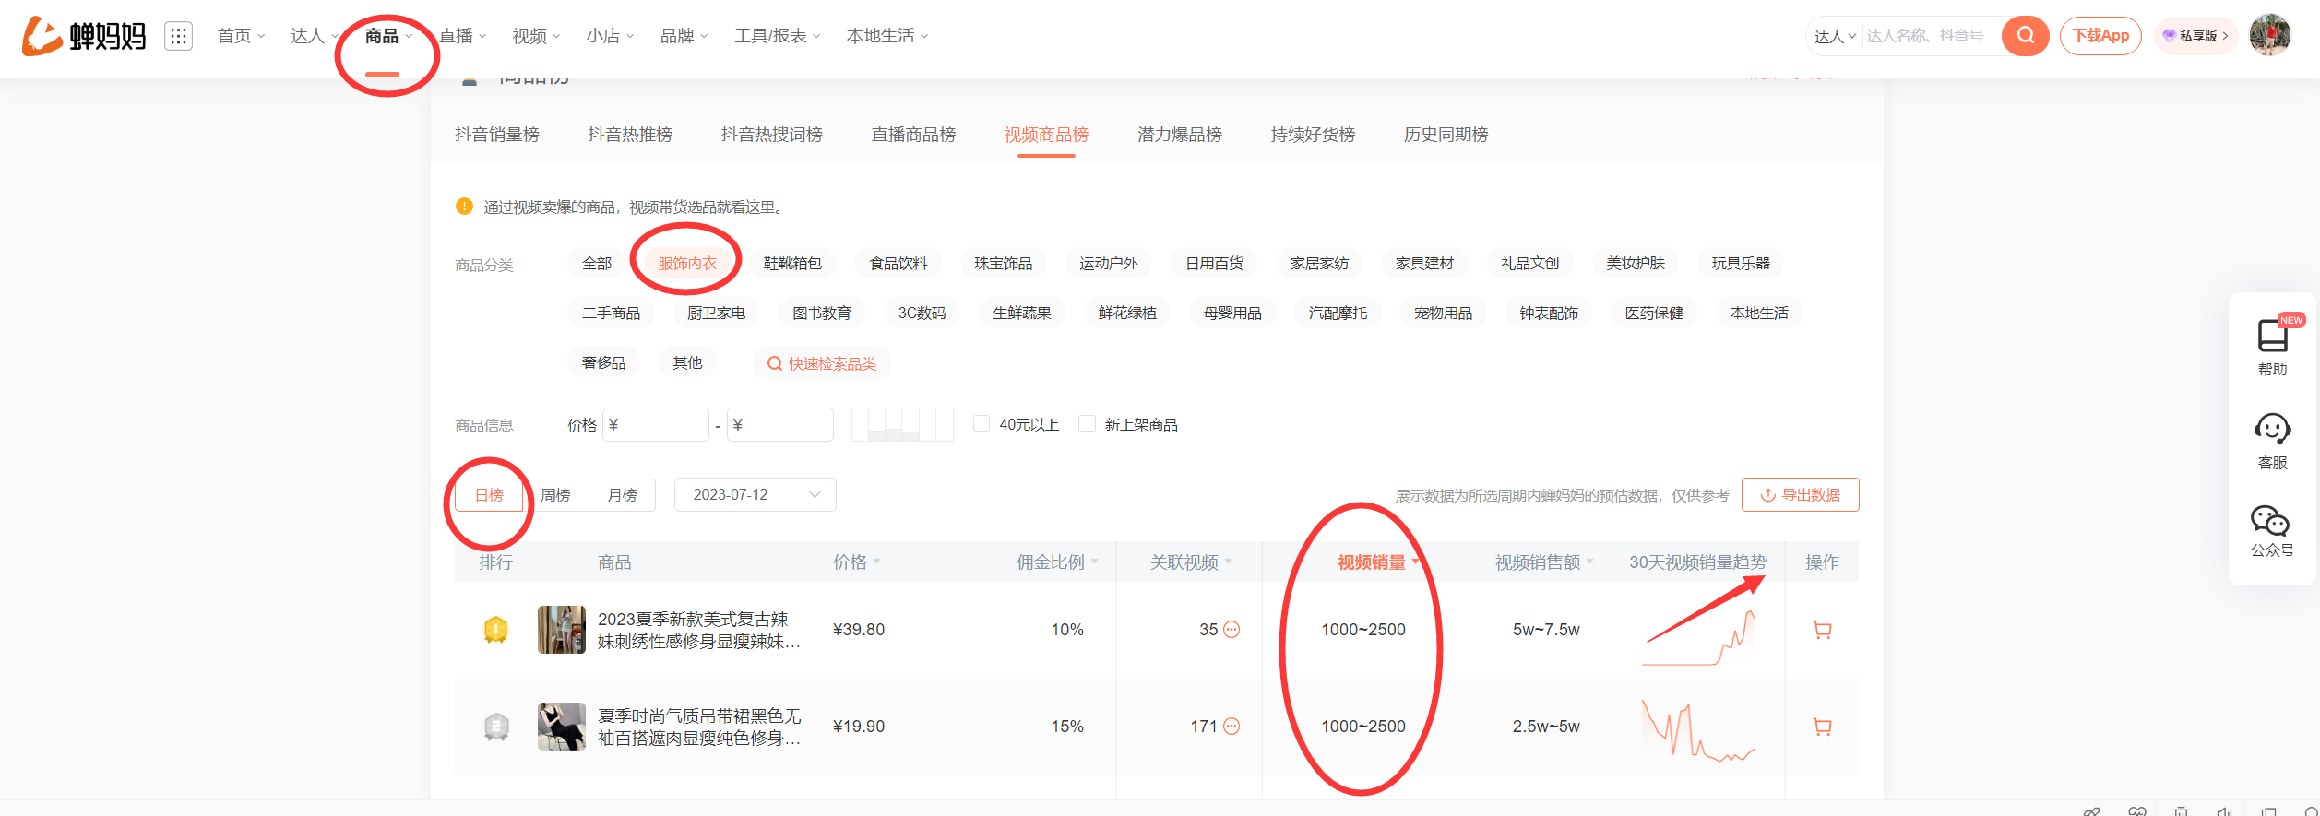
Task: Check the 40元以上 checkbox
Action: pyautogui.click(x=982, y=423)
